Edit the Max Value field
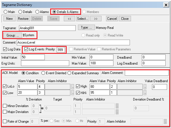Screen dimensions: 171x128 tap(102, 63)
